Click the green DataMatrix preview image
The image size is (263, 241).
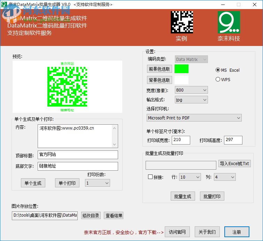(x=67, y=87)
